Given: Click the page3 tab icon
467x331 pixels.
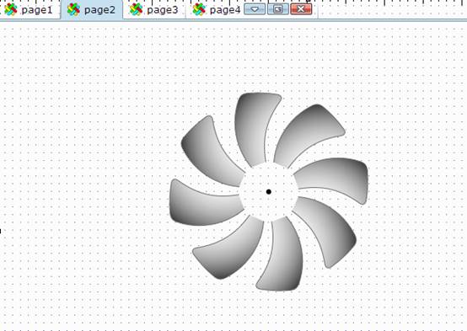Looking at the screenshot, I should click(x=136, y=9).
